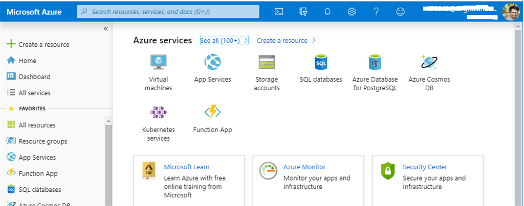Open Directory and subscription filter icon
Image resolution: width=524 pixels, height=206 pixels.
click(x=303, y=12)
